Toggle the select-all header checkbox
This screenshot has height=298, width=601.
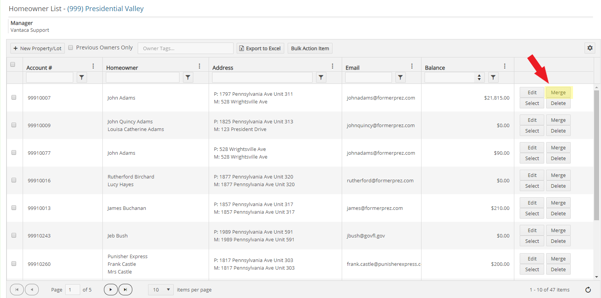click(13, 64)
